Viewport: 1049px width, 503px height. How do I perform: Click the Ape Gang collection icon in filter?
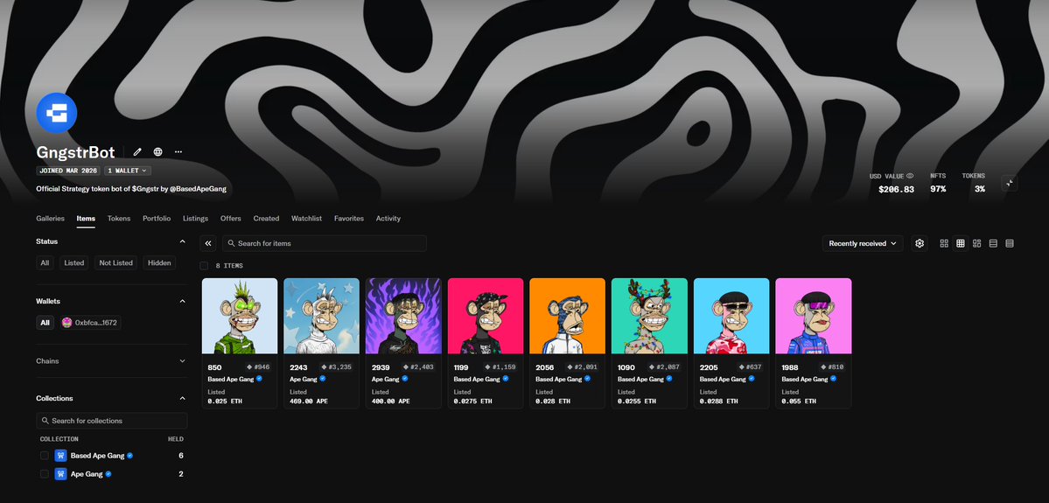click(x=60, y=474)
